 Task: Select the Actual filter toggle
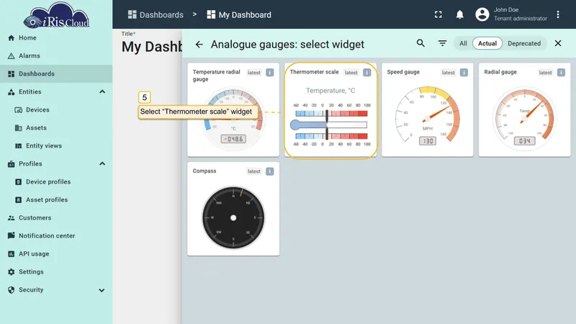tap(487, 43)
